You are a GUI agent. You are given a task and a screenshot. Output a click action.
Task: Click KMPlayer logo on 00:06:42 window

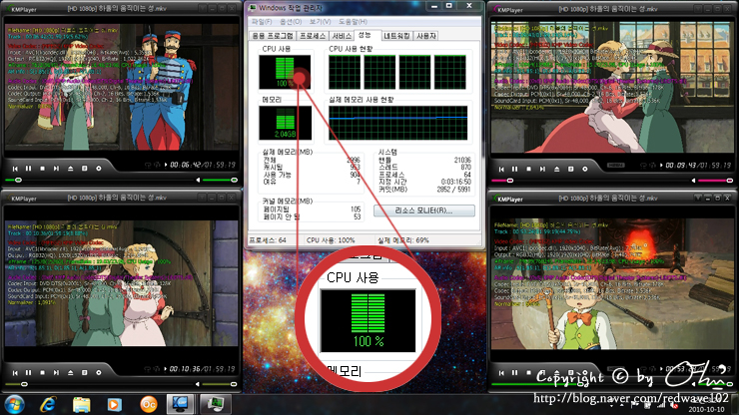22,9
